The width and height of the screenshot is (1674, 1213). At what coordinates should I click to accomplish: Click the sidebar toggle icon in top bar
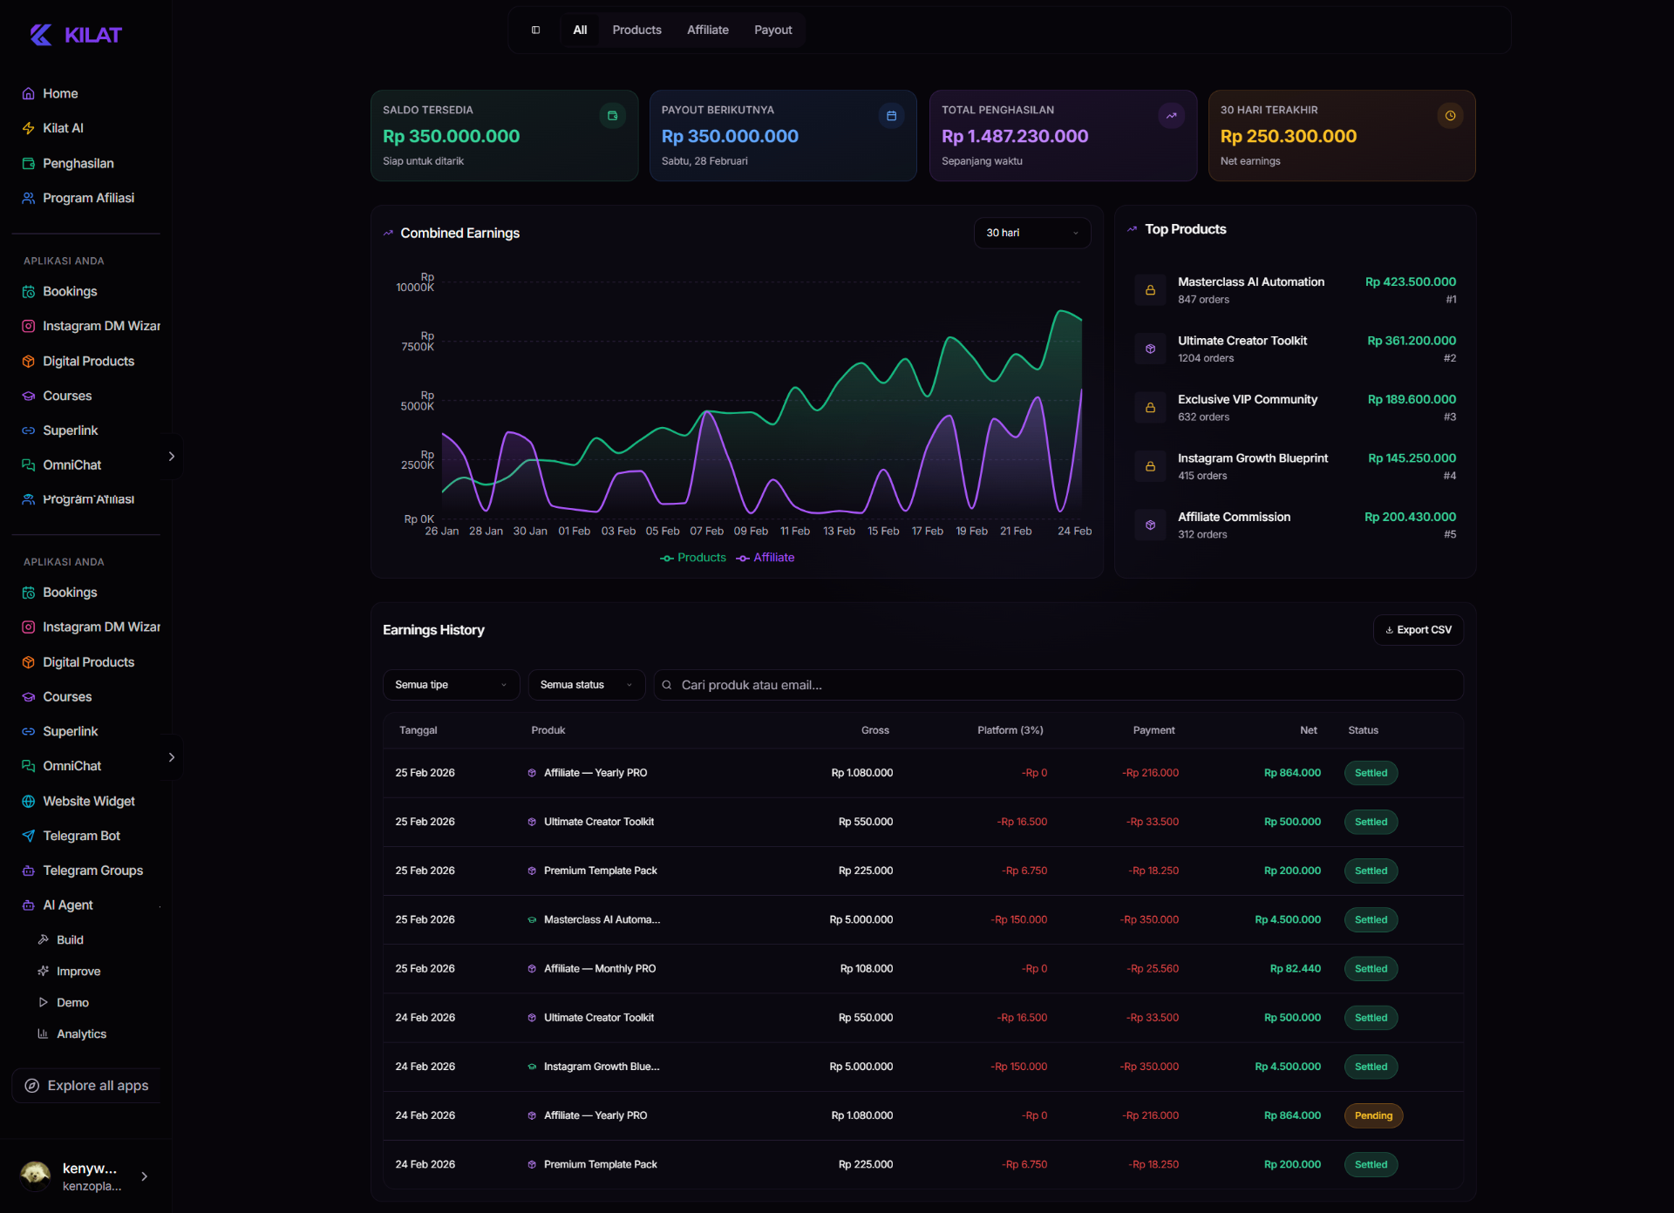pyautogui.click(x=535, y=30)
